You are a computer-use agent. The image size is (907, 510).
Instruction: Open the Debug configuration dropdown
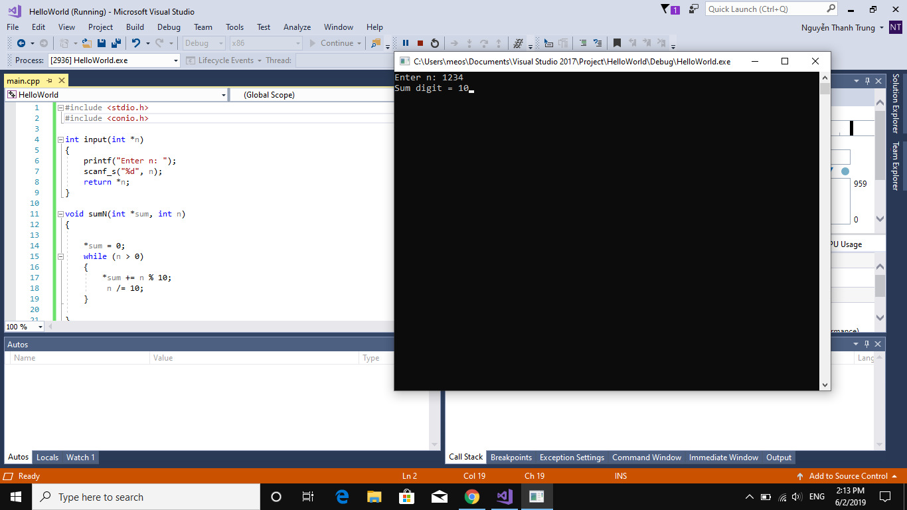pos(204,43)
